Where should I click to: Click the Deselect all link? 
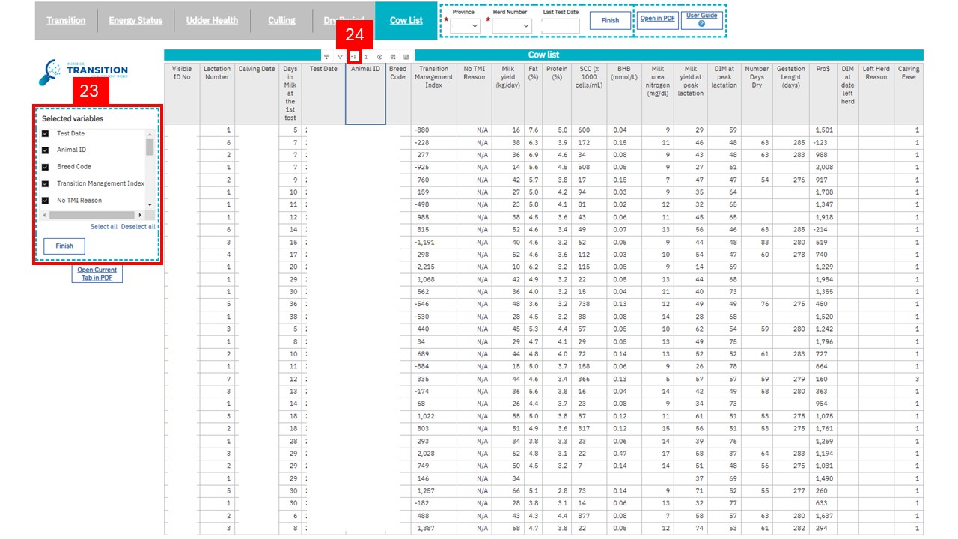[x=138, y=227]
